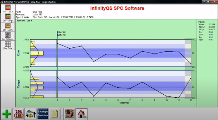Click the Xbar upper limit value 2.7538
This screenshot has height=120, width=218.
pyautogui.click(x=26, y=40)
